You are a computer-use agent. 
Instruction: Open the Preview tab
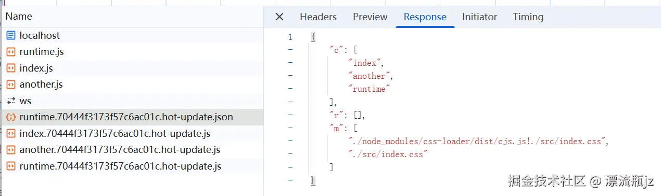(x=370, y=17)
